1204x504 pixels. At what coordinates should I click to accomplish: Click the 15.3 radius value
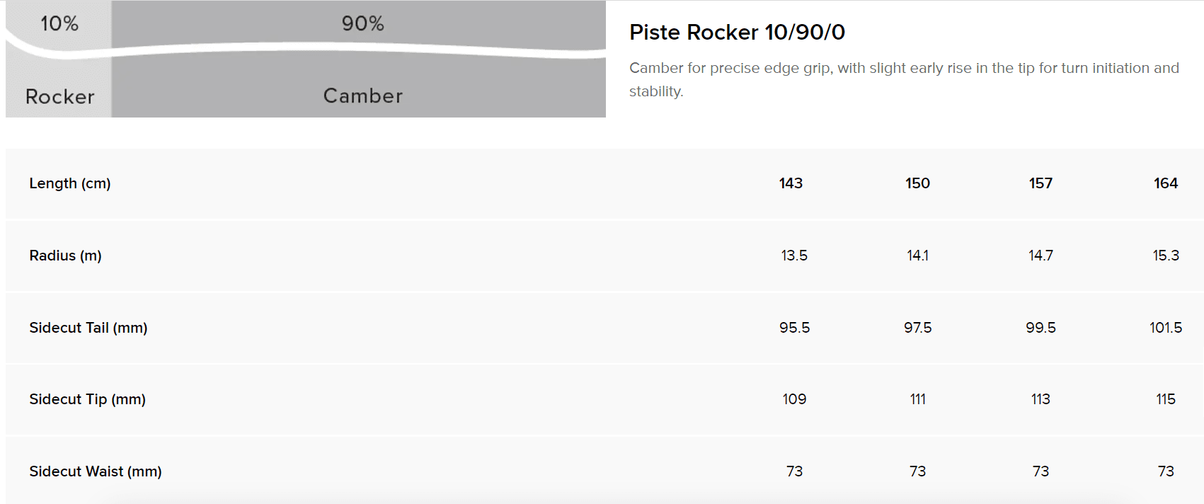(1166, 256)
